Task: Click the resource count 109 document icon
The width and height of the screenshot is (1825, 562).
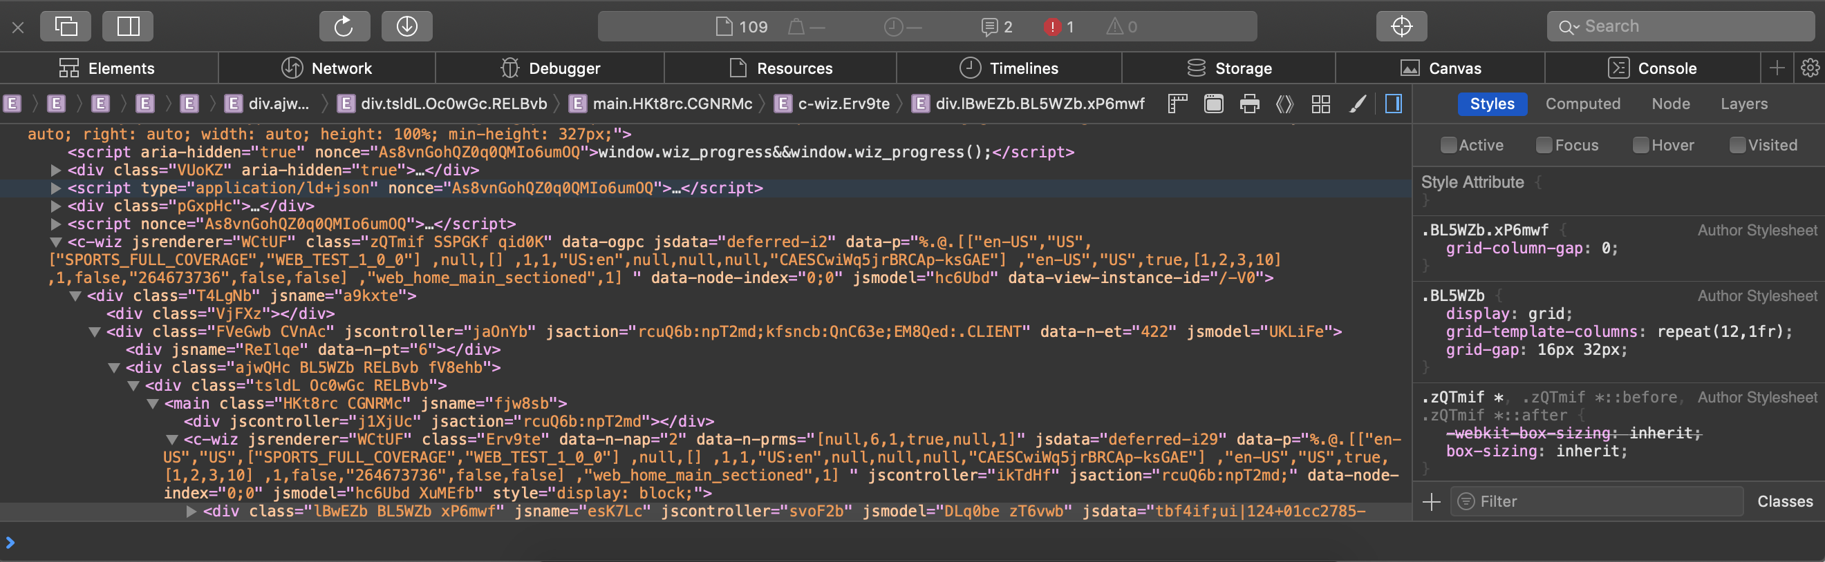Action: click(741, 27)
